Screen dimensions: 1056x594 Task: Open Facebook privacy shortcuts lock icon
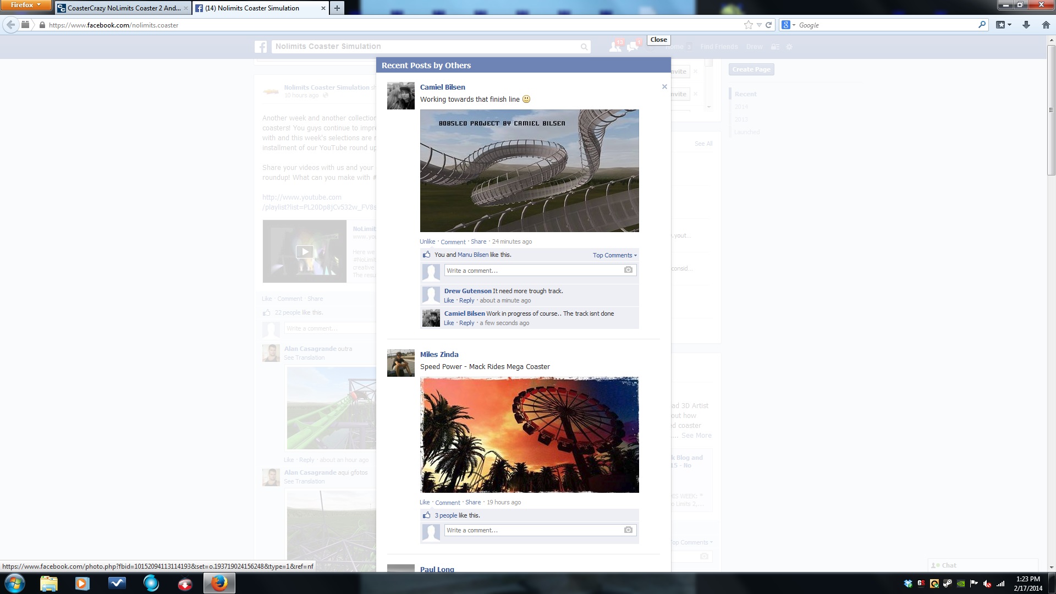pos(775,47)
